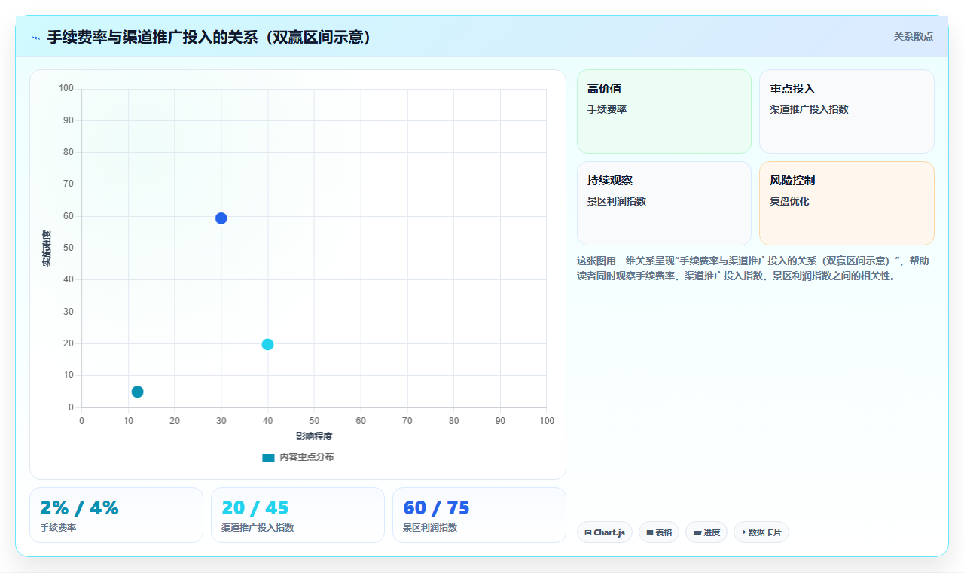Click the 2% / 4% 手续费率 stat card
Image resolution: width=964 pixels, height=573 pixels.
click(116, 515)
